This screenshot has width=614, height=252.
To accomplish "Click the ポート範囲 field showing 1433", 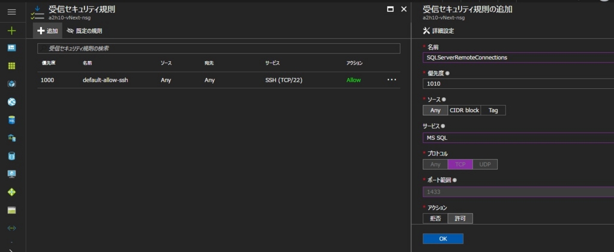I will 518,191.
